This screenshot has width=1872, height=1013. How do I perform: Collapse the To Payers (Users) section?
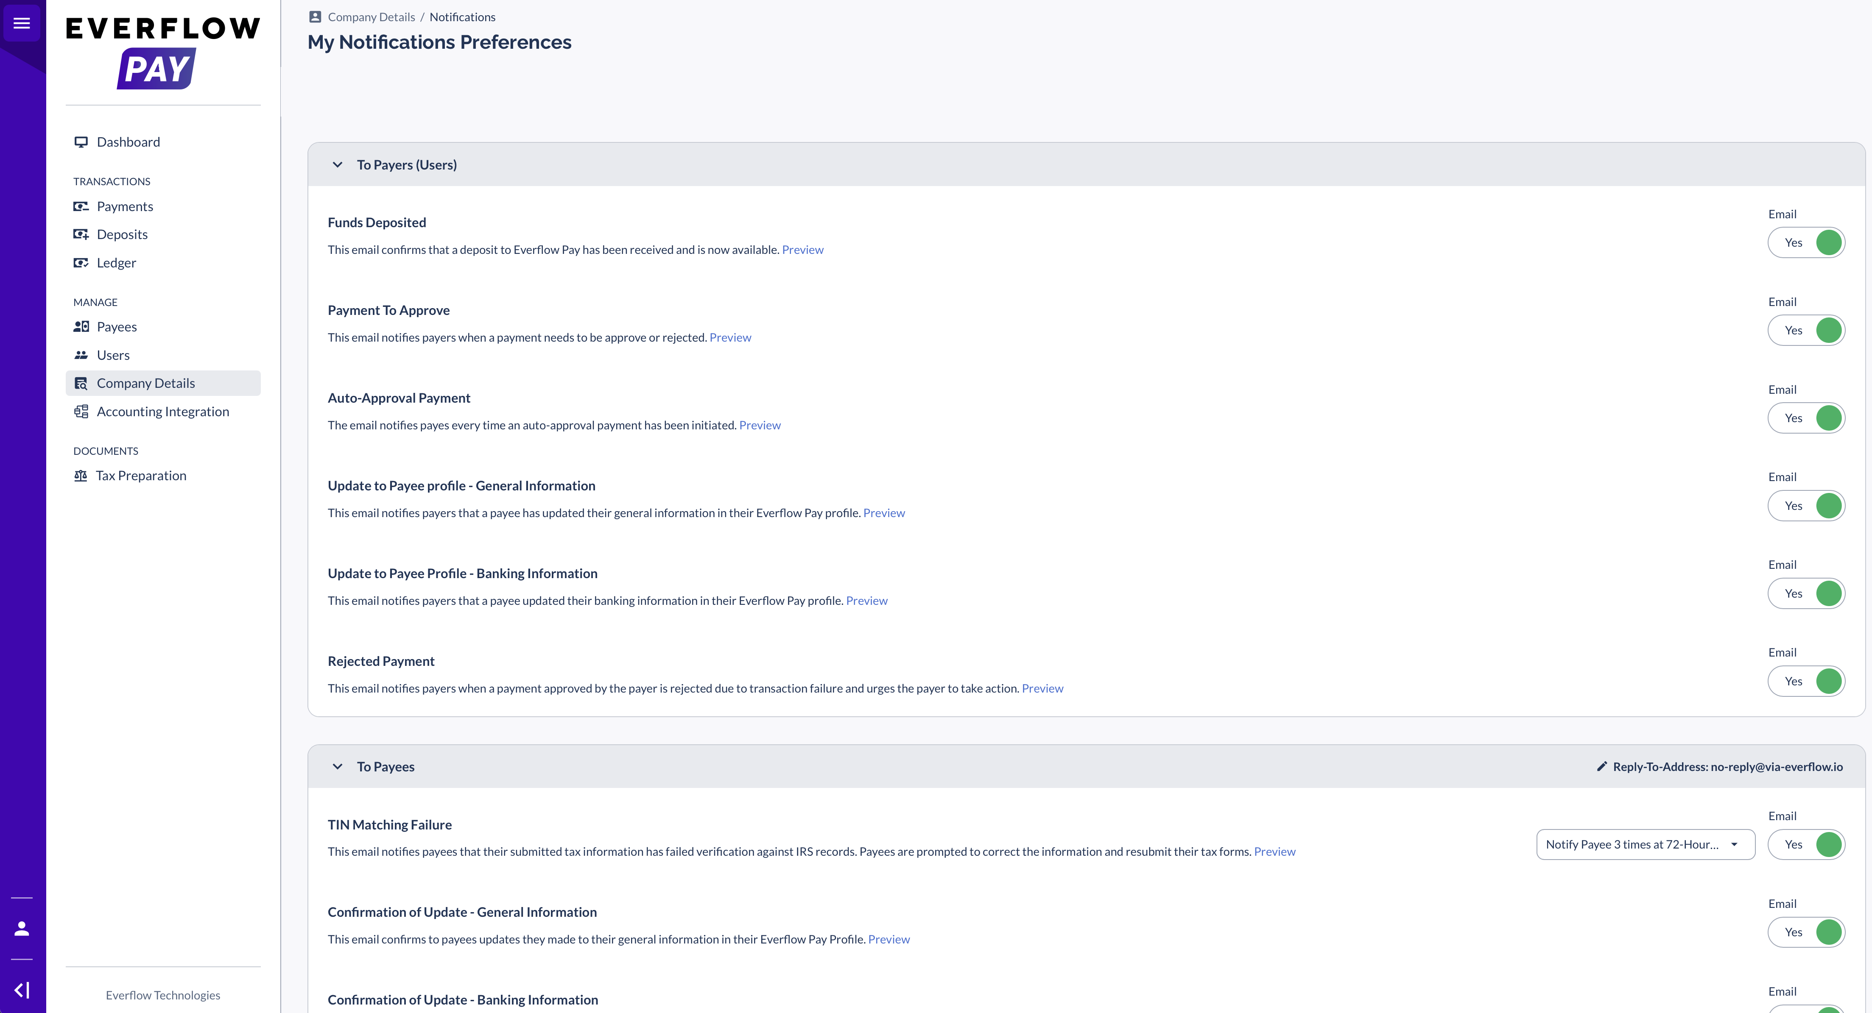coord(337,165)
